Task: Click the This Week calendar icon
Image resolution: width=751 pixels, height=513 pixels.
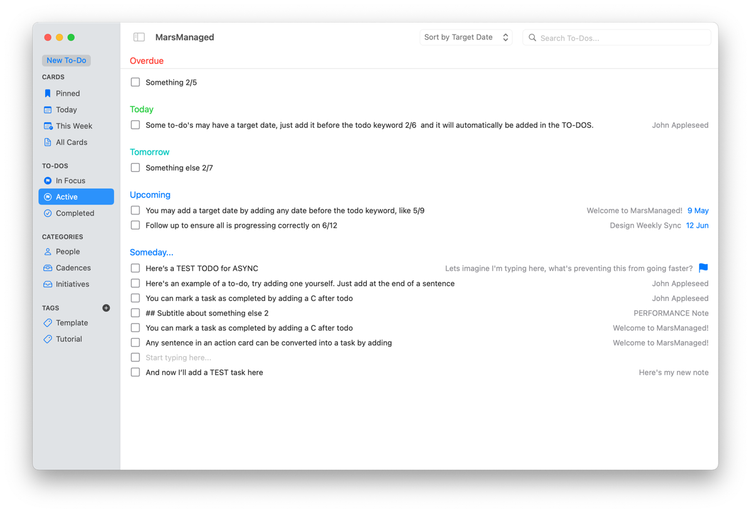Action: [48, 126]
